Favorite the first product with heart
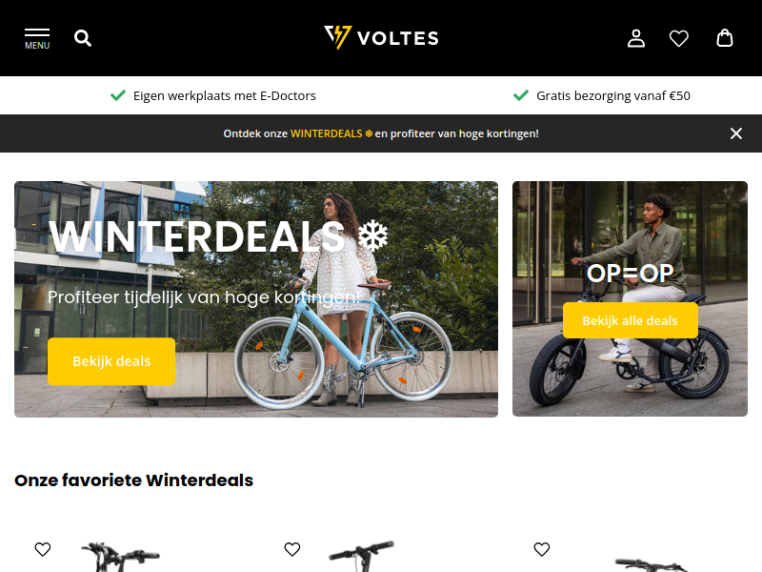The image size is (762, 572). (43, 549)
